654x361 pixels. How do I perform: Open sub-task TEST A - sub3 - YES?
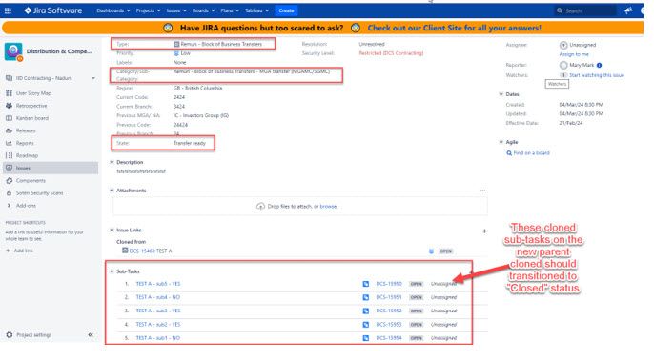[158, 311]
